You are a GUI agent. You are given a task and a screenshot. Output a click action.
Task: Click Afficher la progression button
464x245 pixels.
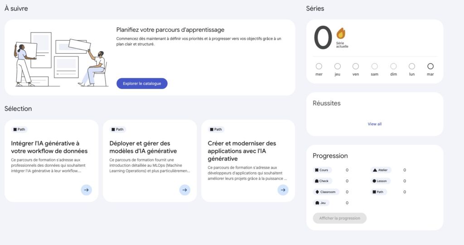(339, 218)
